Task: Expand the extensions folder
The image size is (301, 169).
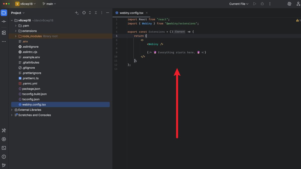Action: click(15, 31)
